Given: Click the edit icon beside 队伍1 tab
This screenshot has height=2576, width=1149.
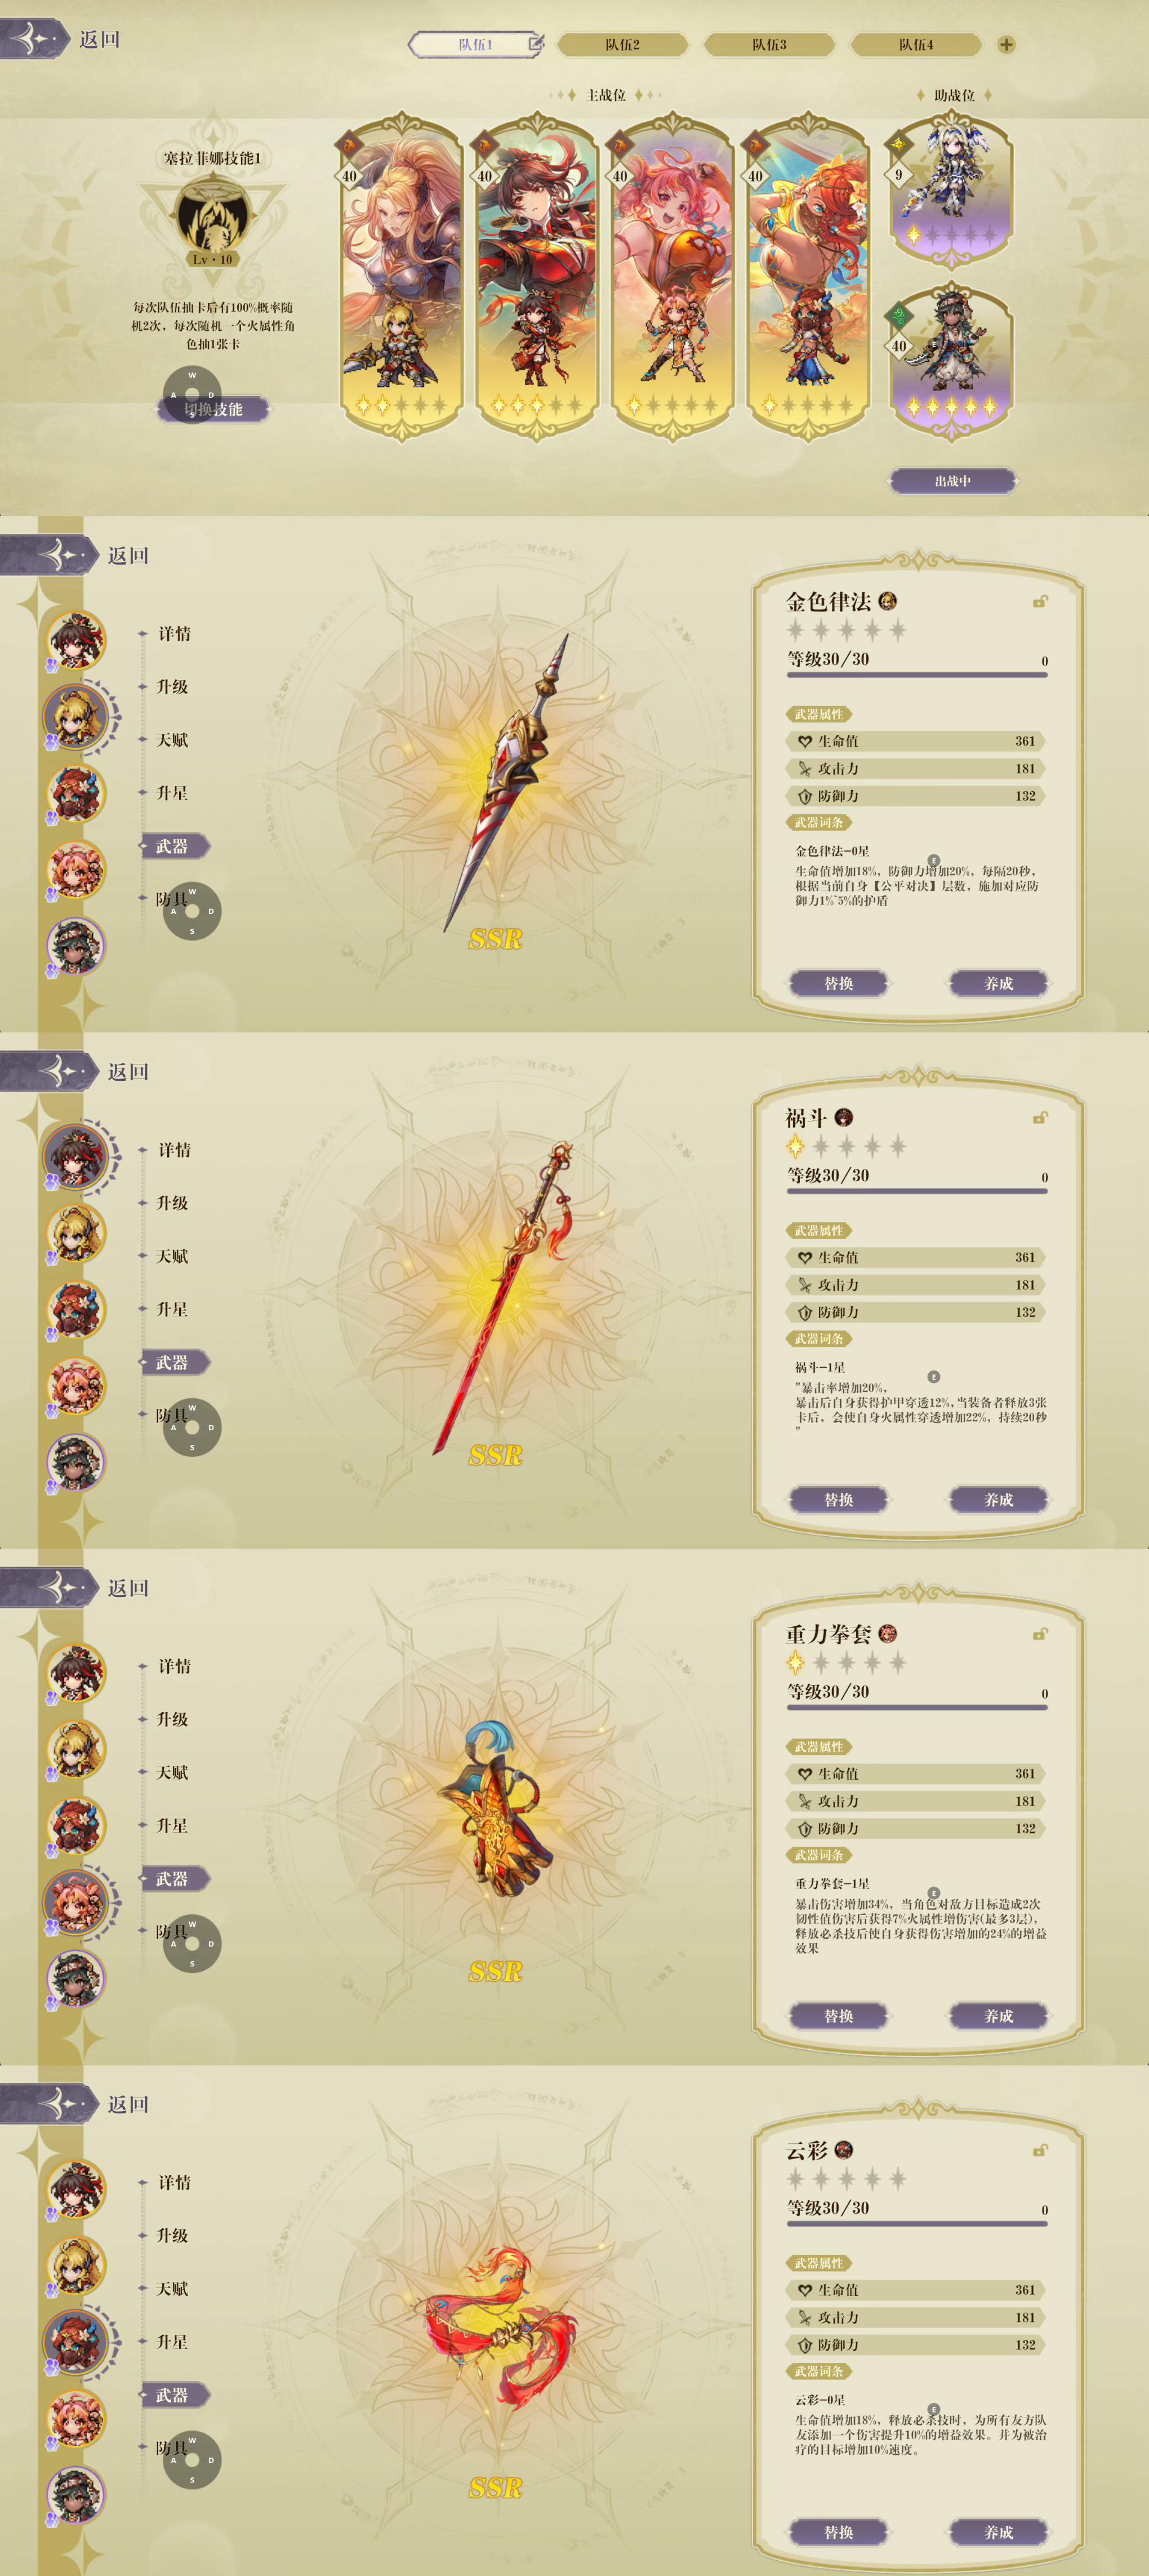Looking at the screenshot, I should [536, 43].
